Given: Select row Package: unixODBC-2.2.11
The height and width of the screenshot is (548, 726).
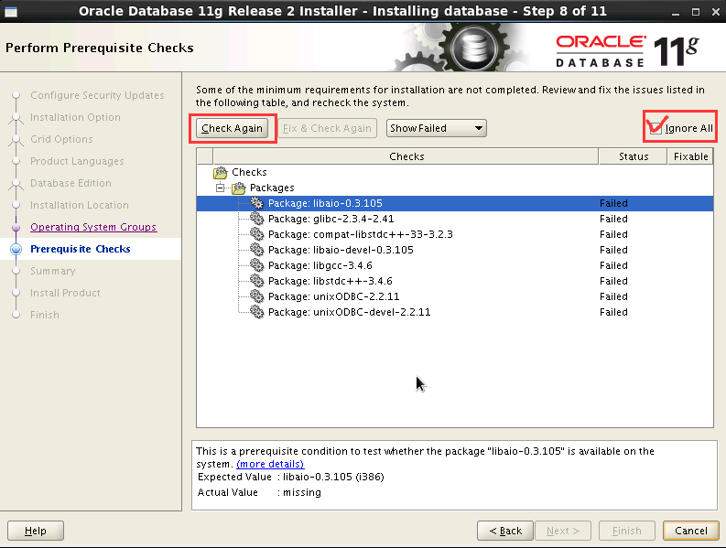Looking at the screenshot, I should [x=455, y=296].
